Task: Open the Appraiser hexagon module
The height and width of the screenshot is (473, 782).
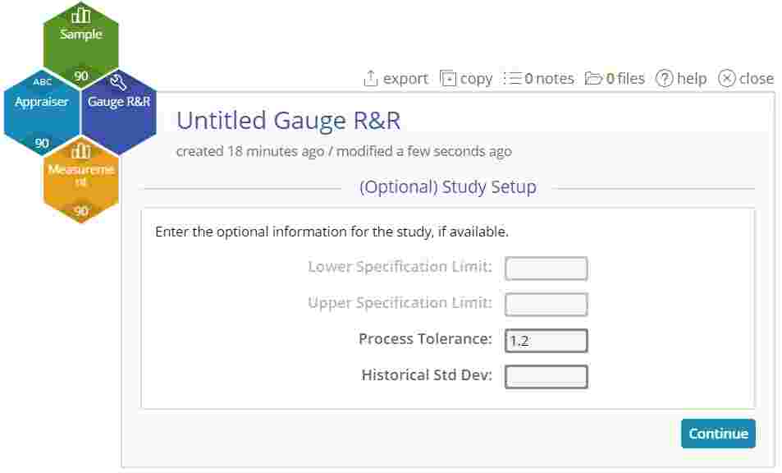Action: (x=41, y=101)
